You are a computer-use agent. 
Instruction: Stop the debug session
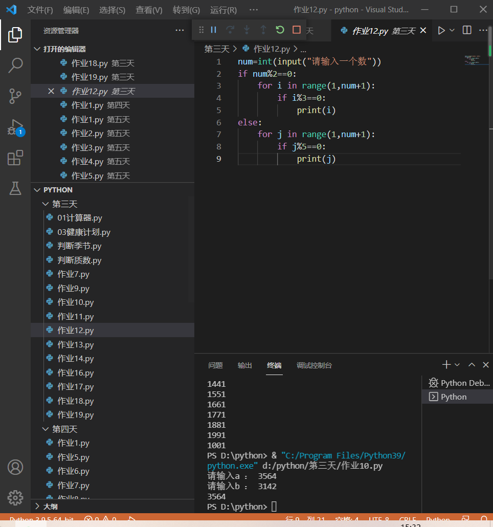(297, 30)
